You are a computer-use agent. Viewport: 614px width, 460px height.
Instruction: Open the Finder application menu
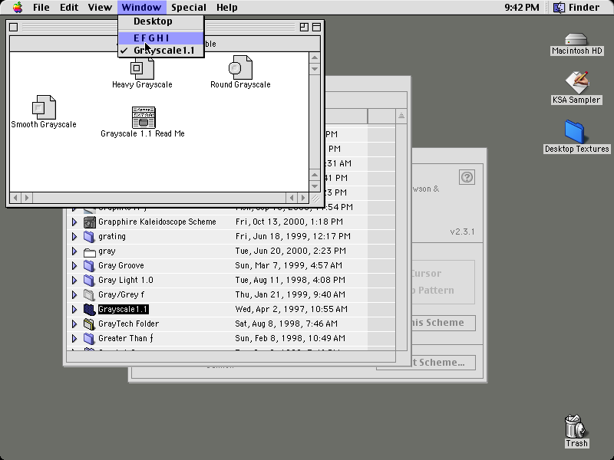(x=576, y=8)
